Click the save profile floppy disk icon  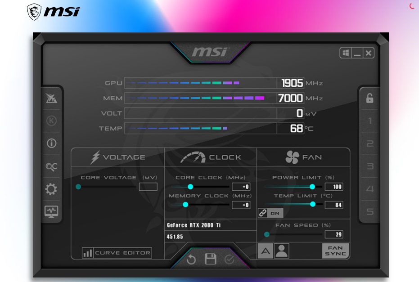tap(211, 260)
